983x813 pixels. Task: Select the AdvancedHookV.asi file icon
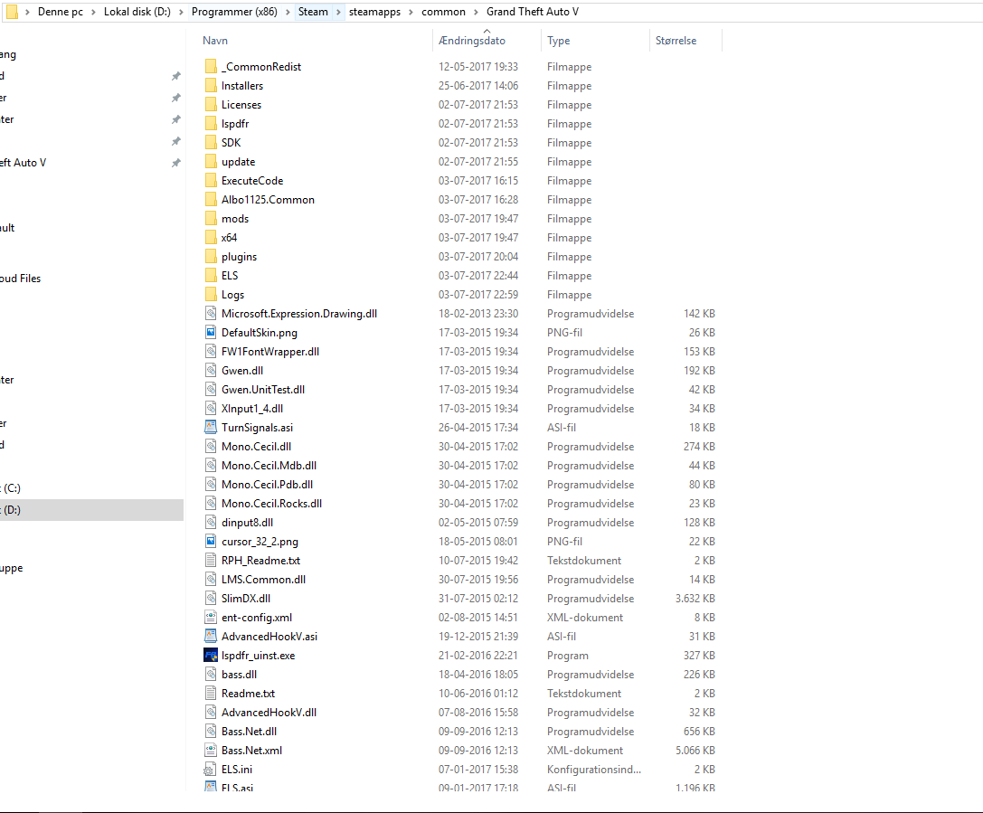tap(212, 637)
